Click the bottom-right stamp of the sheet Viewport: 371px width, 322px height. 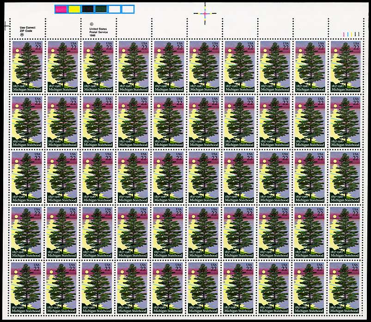pyautogui.click(x=345, y=287)
